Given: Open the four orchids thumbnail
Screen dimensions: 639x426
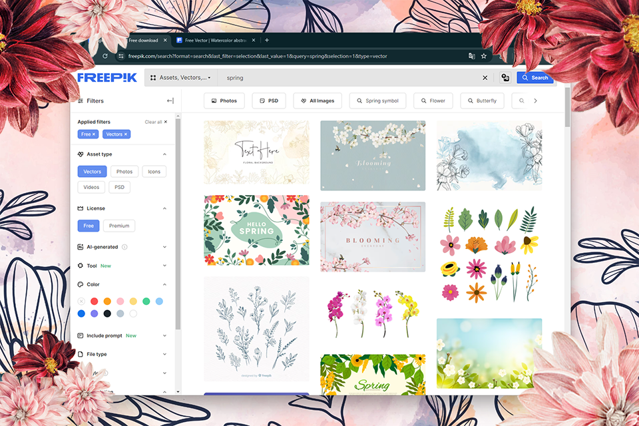Looking at the screenshot, I should coord(373,313).
